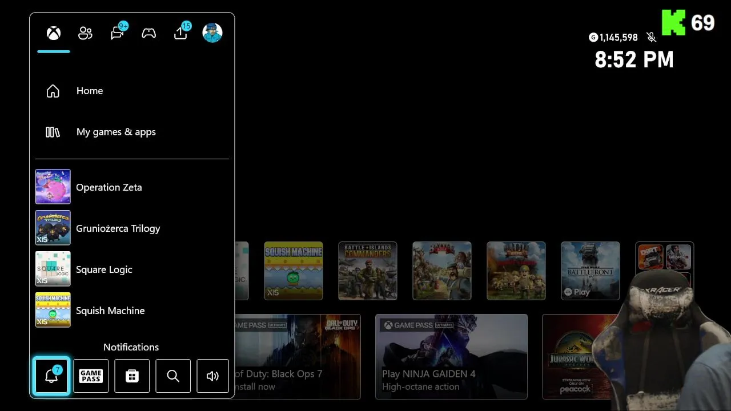The height and width of the screenshot is (411, 731).
Task: Click the library books icon
Action: pos(53,132)
